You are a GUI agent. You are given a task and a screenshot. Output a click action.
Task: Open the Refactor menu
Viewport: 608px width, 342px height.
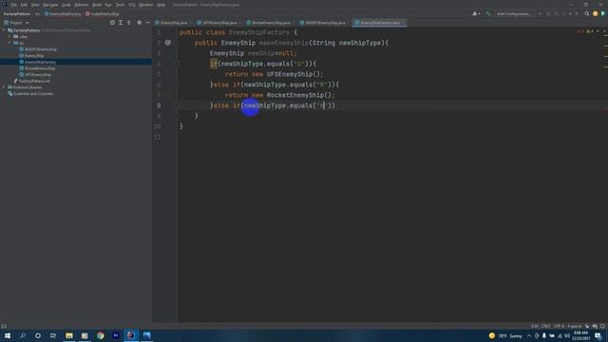82,5
